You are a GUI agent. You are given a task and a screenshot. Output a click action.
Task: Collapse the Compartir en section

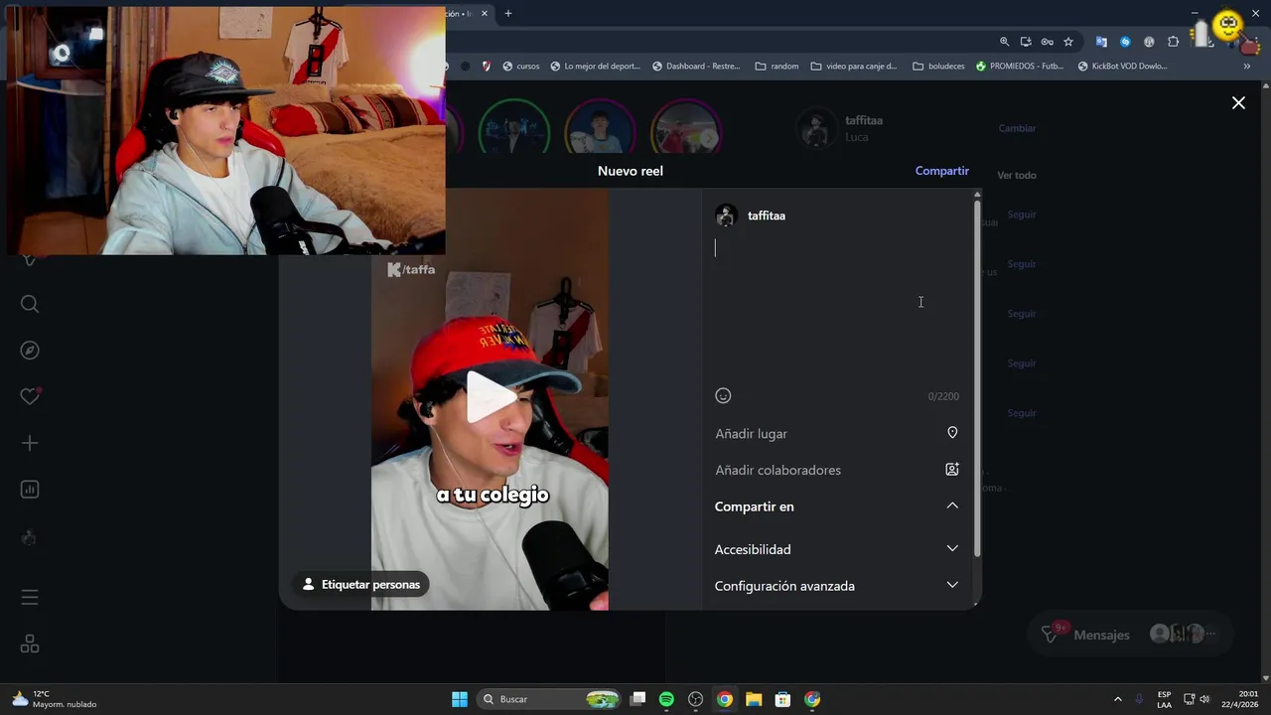[952, 505]
